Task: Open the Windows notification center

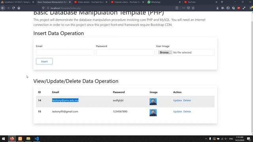Action: 249,138
